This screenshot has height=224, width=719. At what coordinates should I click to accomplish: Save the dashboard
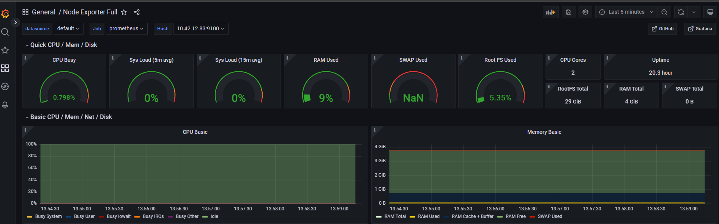[x=569, y=12]
